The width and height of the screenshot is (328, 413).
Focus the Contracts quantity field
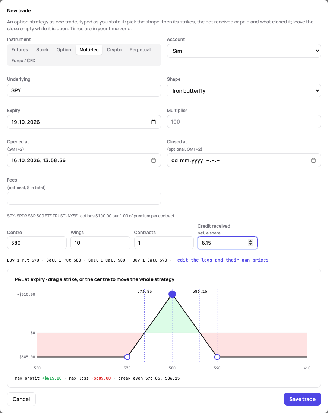click(164, 243)
